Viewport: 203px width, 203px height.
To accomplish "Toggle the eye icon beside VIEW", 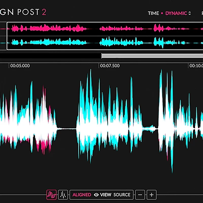I will (x=96, y=195).
